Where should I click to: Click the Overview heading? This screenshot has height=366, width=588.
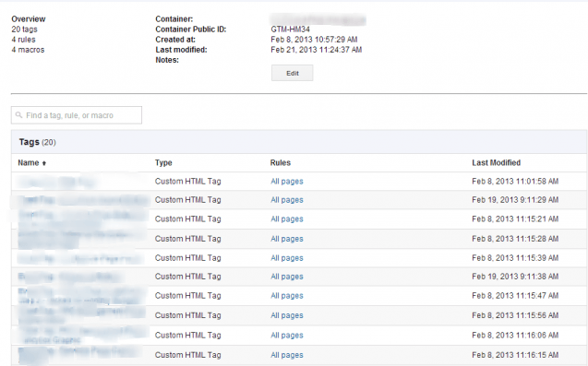pyautogui.click(x=29, y=18)
